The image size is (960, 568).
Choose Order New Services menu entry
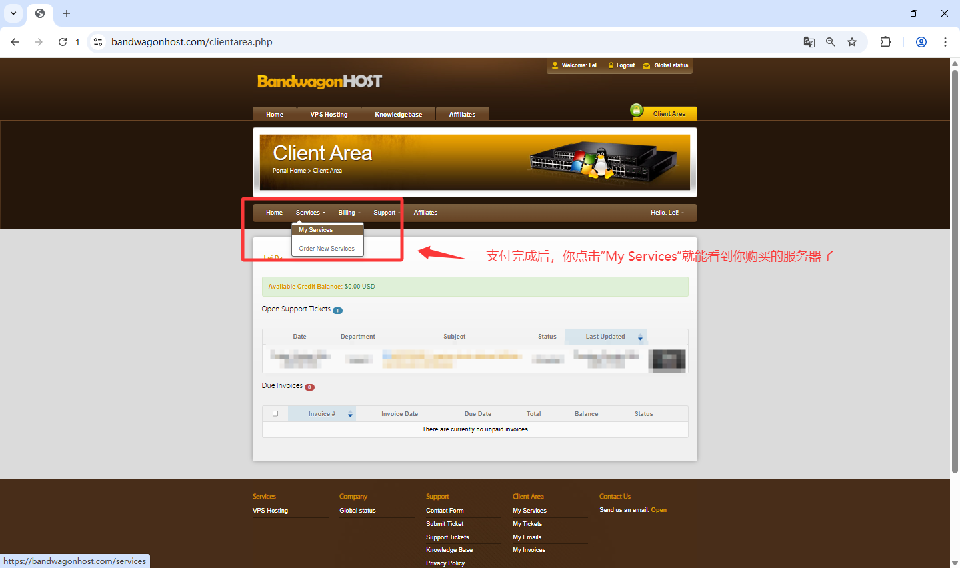click(327, 249)
